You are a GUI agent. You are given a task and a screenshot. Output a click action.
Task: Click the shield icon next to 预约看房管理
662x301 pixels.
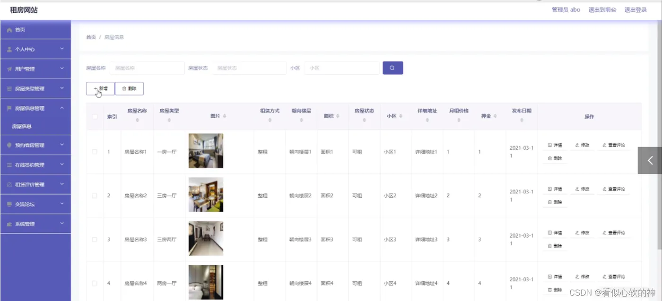coord(9,145)
